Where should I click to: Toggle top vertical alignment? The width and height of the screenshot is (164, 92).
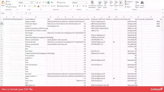point(43,3)
